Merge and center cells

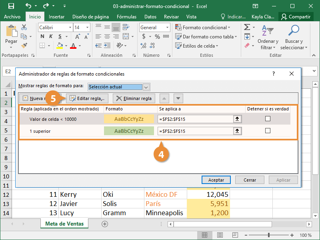[126, 36]
